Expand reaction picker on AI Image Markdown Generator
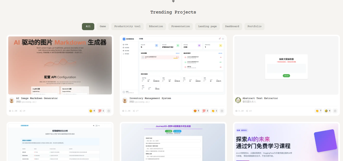 [109, 111]
